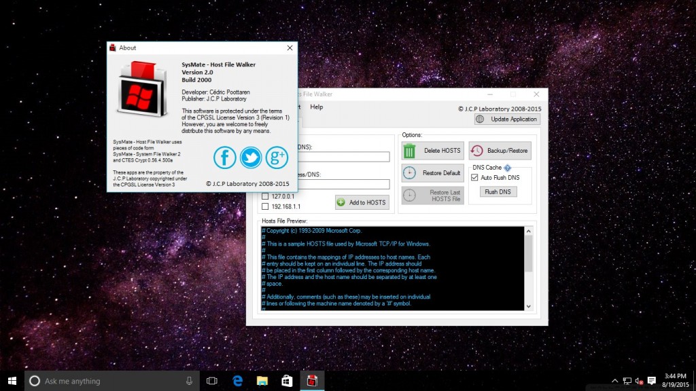The height and width of the screenshot is (391, 696).
Task: Click the muted volume icon in the system tray
Action: pos(638,381)
